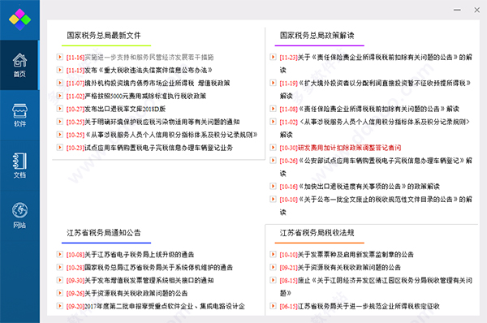Click the 国家税务总局最新文件 section heading
487x323 pixels.
tap(104, 36)
